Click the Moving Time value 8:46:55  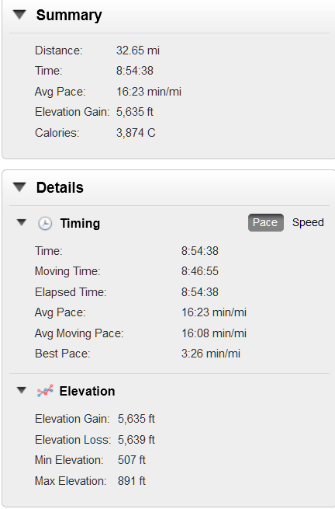coord(200,271)
